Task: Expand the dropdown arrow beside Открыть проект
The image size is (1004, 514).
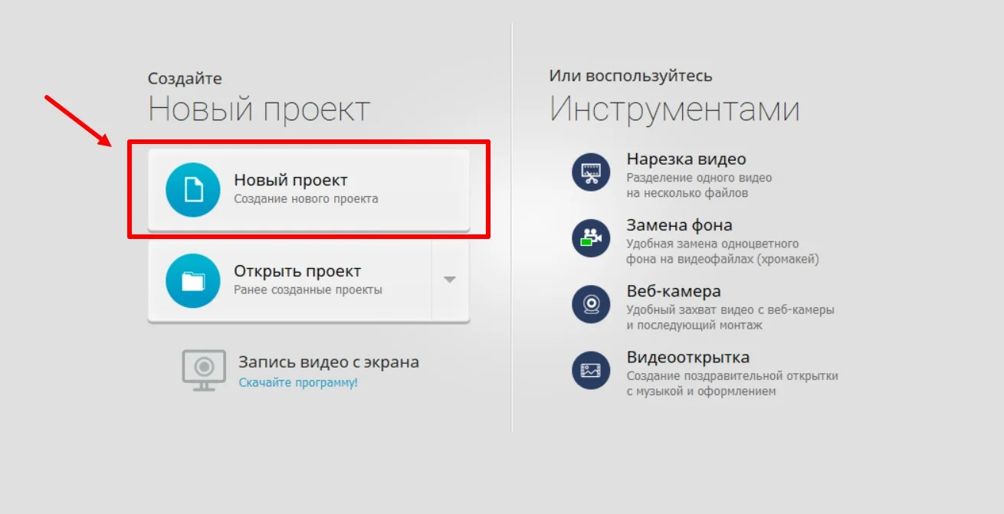Action: [450, 280]
